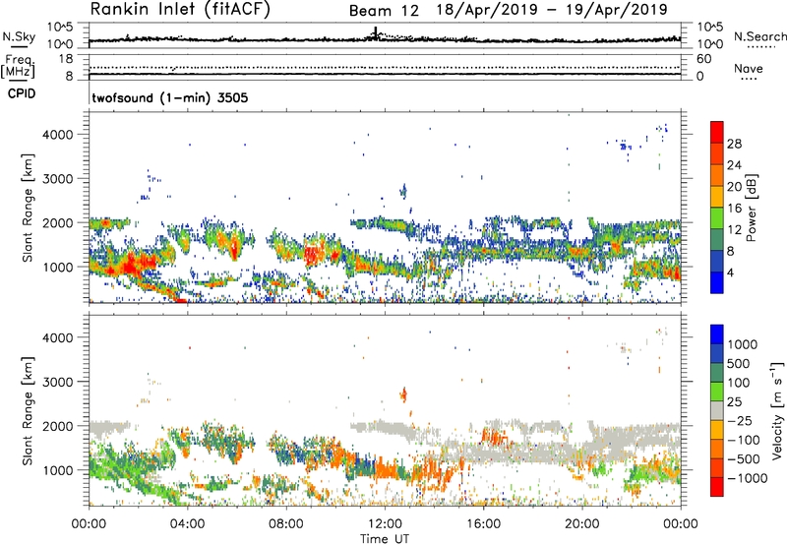Click the 'N.Sky' label
The width and height of the screenshot is (787, 545).
click(x=19, y=36)
